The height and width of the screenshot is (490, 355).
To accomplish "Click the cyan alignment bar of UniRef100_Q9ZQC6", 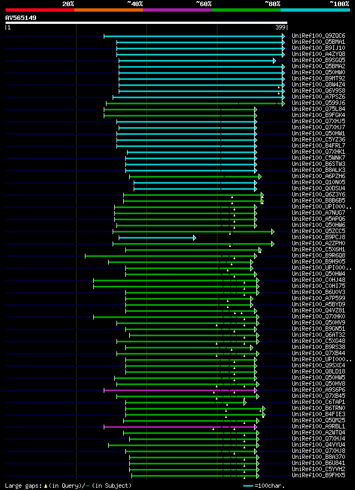I will (x=193, y=36).
